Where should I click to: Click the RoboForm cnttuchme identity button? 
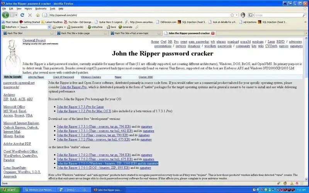(x=95, y=27)
